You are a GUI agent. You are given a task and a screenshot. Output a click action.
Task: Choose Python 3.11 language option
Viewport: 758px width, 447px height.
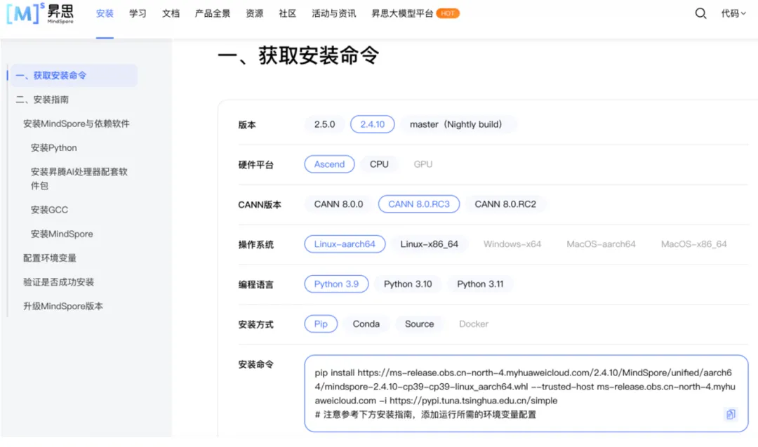coord(480,284)
